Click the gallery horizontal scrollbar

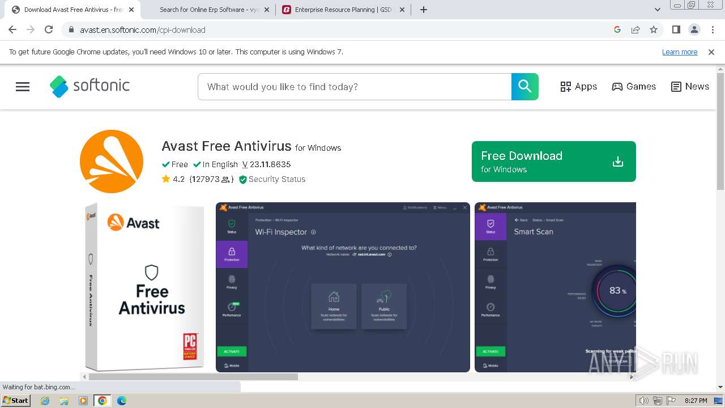pos(193,377)
